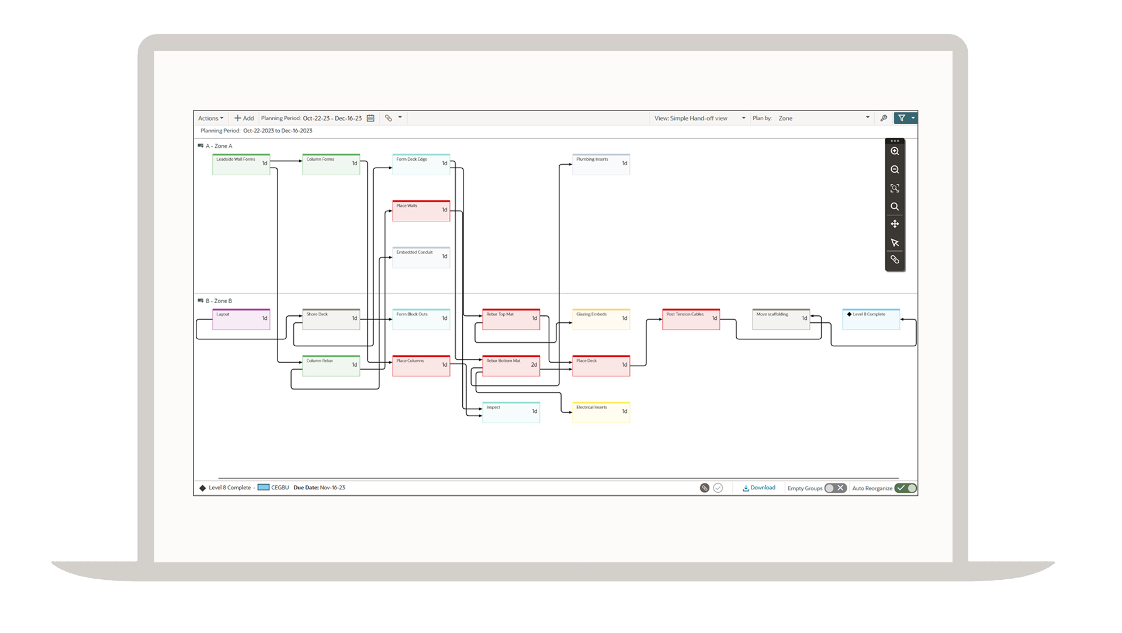The height and width of the screenshot is (633, 1122).
Task: Toggle the dark link circle in footer
Action: point(705,488)
